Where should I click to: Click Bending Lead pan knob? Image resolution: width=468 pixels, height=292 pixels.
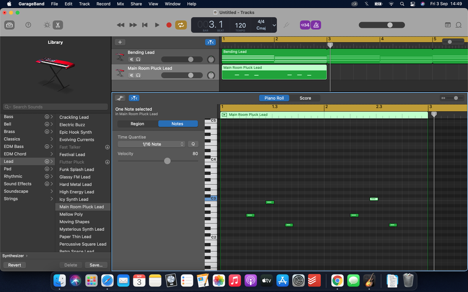pos(211,59)
